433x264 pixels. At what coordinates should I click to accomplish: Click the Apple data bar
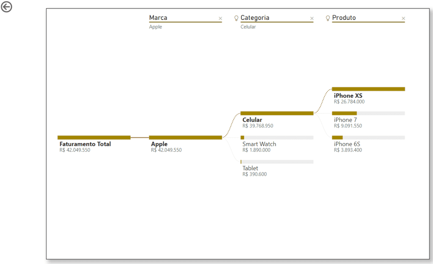pos(185,137)
